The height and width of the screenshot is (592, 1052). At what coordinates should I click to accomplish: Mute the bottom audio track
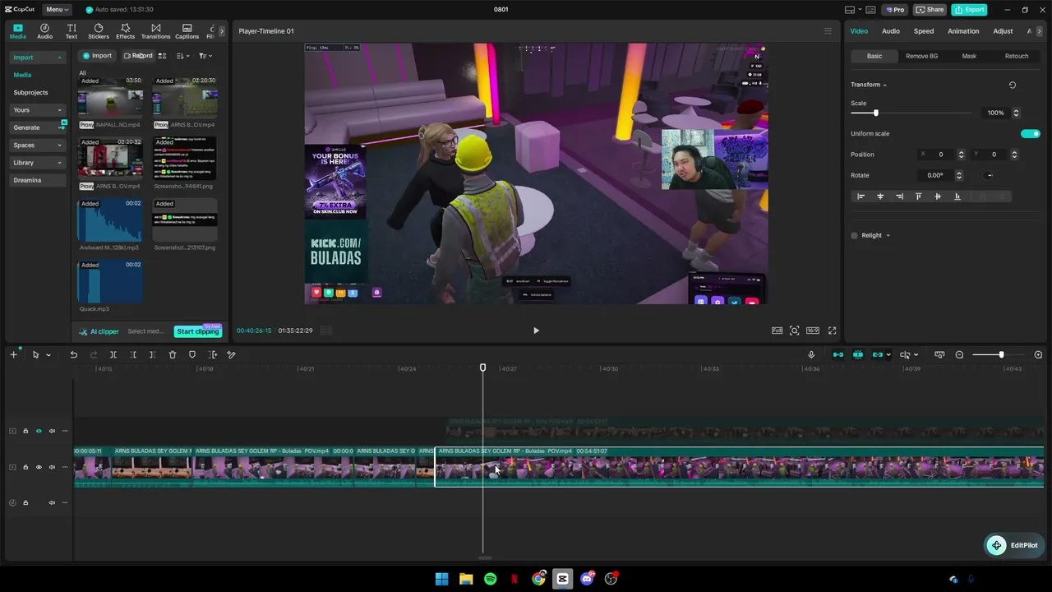point(52,502)
